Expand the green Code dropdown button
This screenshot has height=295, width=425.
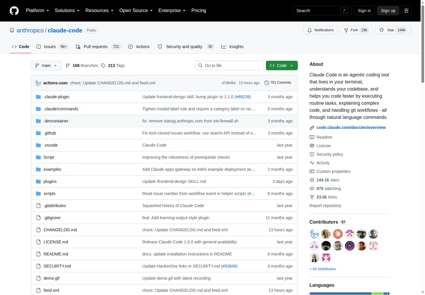pos(282,65)
